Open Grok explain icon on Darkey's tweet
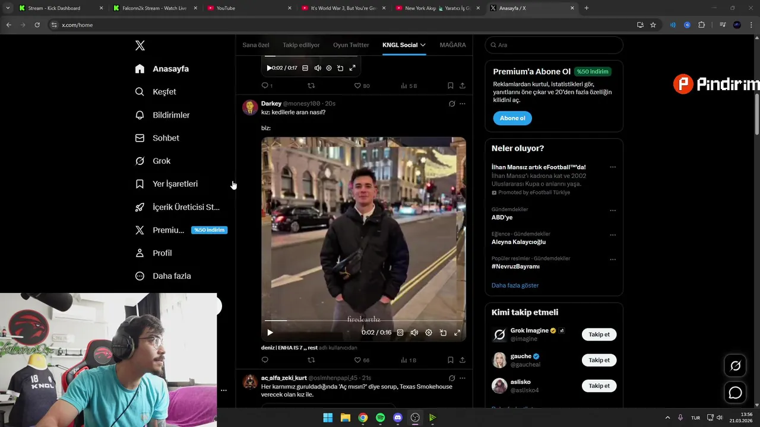The image size is (760, 427). coord(452,104)
